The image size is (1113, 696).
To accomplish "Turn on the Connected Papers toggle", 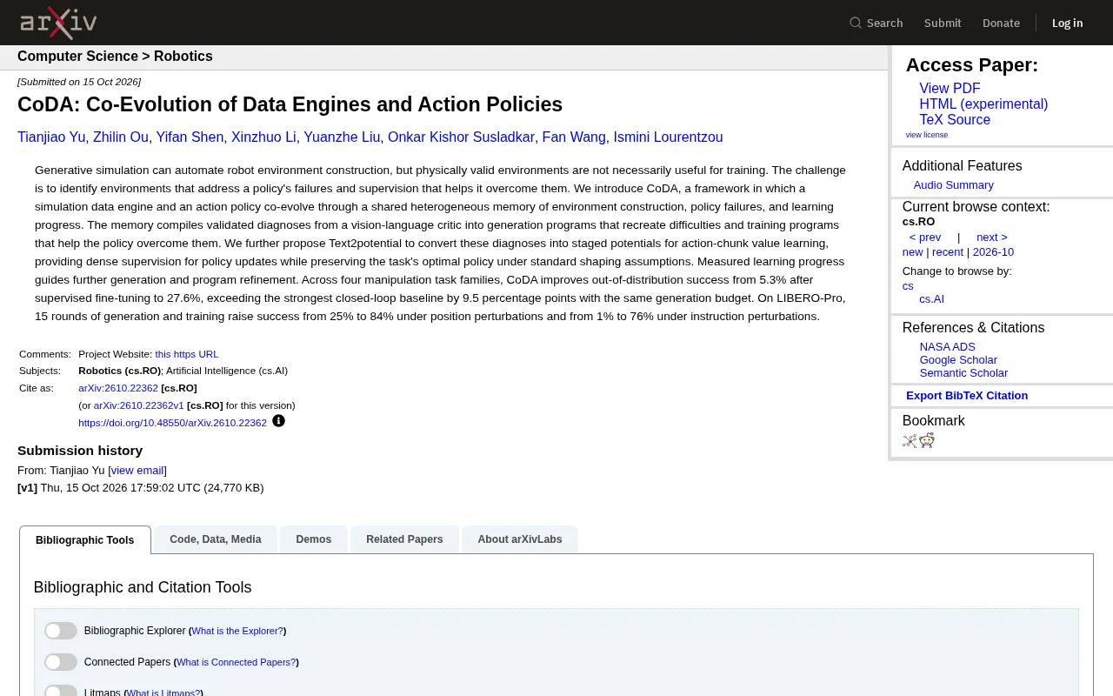I will coord(61,662).
